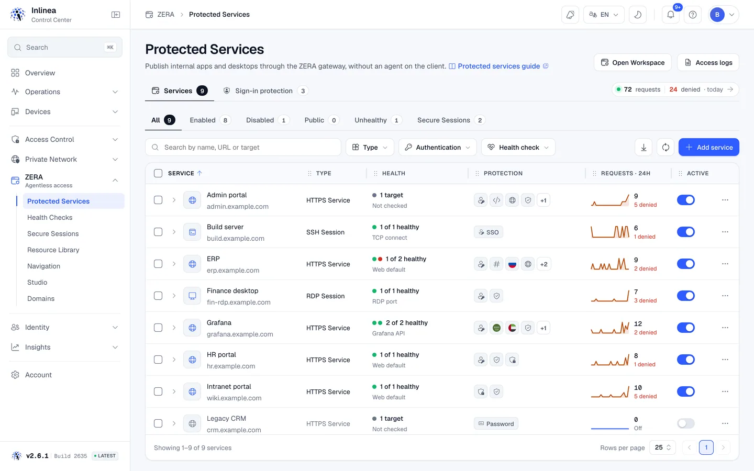This screenshot has width=754, height=471.
Task: Open the Authentication filter dropdown
Action: tap(438, 148)
